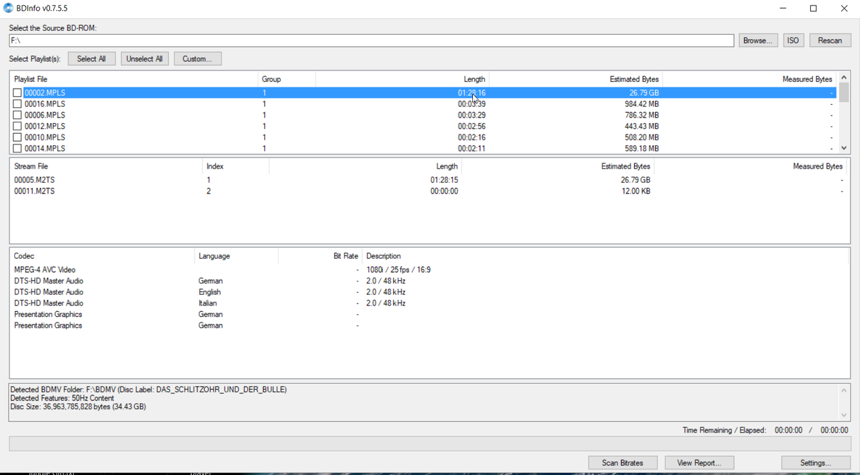Click the Select All button

(91, 58)
